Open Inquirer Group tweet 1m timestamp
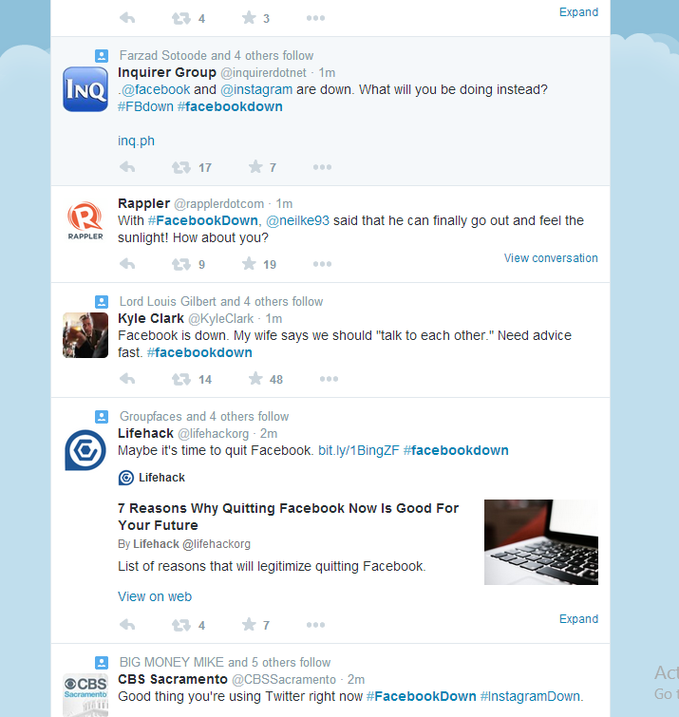 coord(327,73)
